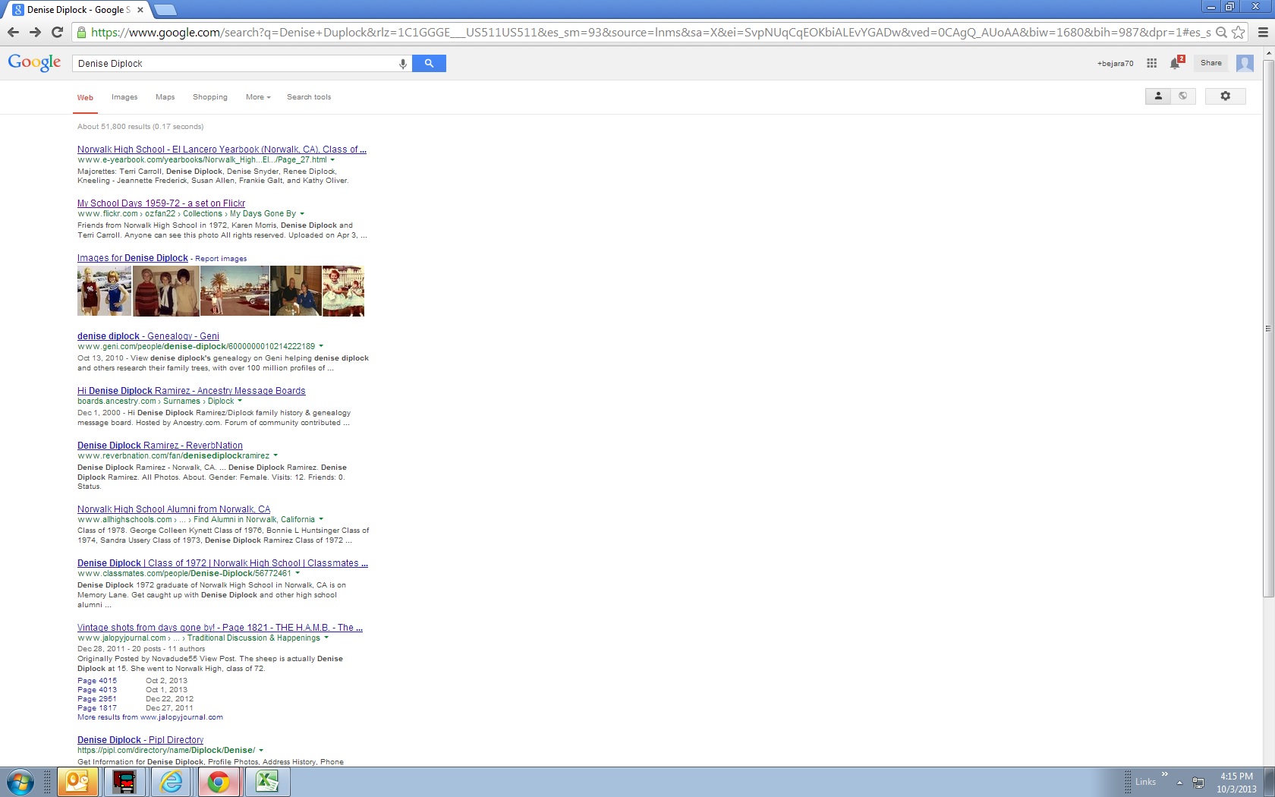1275x797 pixels.
Task: Open the Google apps grid
Action: [x=1151, y=64]
